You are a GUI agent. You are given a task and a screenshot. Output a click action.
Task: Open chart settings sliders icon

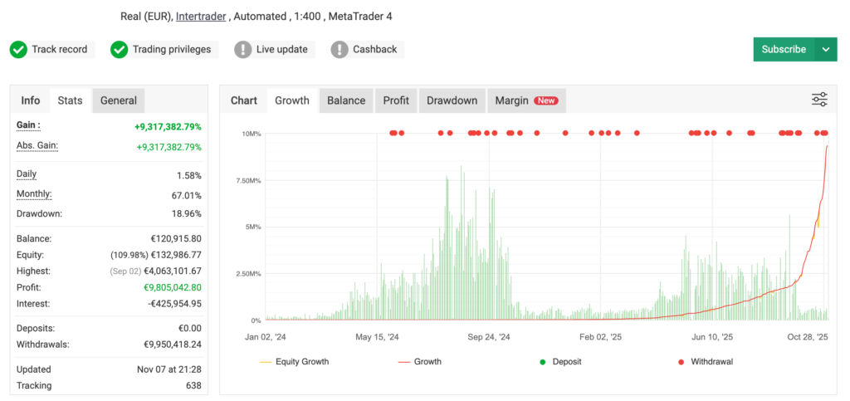819,100
